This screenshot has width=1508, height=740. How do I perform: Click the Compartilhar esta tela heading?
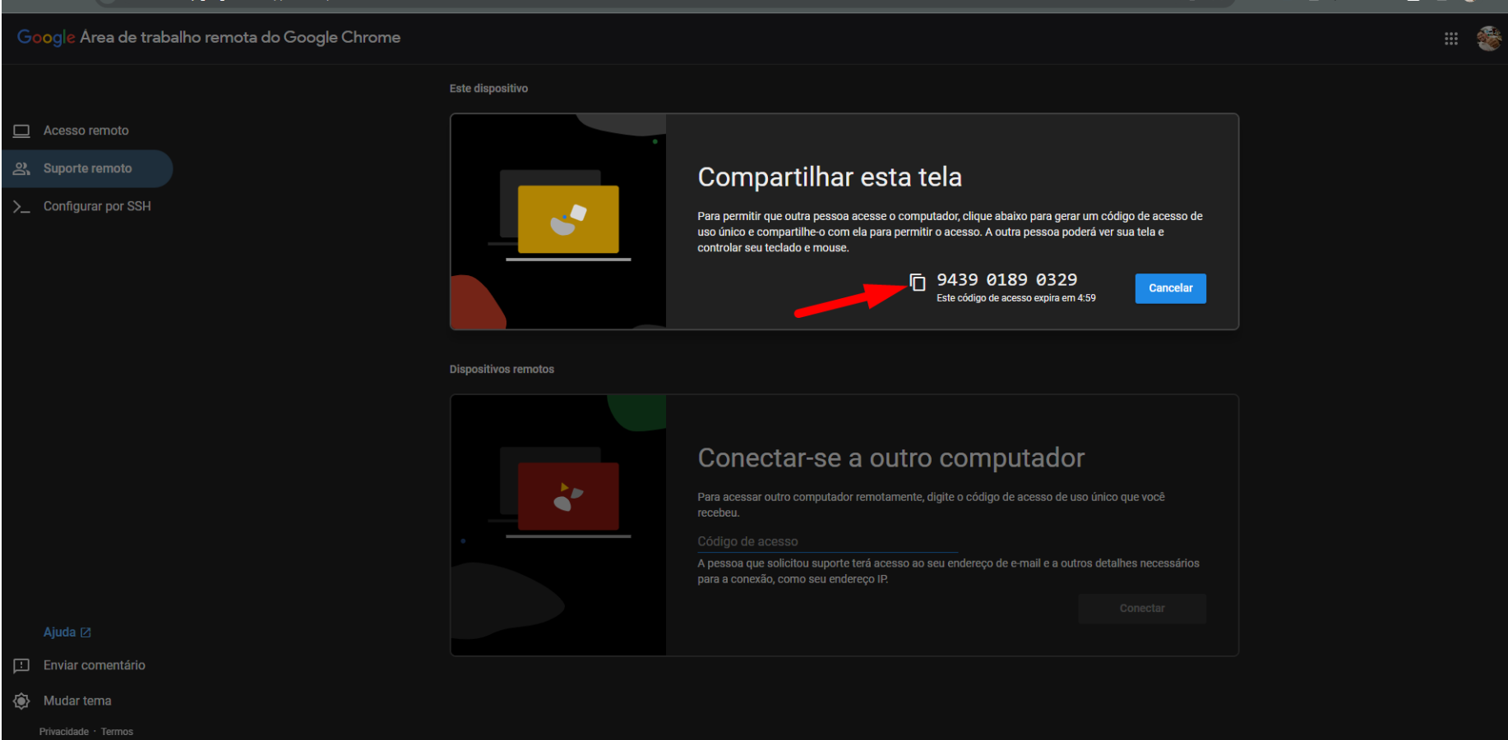click(x=830, y=177)
